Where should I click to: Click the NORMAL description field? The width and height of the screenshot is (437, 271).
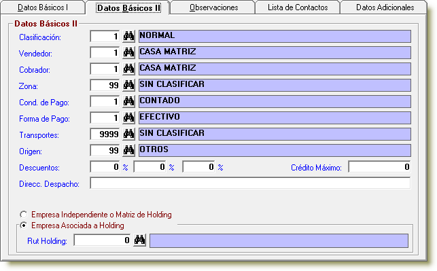click(x=275, y=36)
